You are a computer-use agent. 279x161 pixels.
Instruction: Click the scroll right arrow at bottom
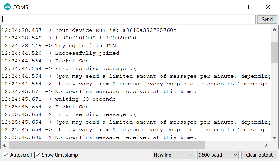[x=266, y=145]
